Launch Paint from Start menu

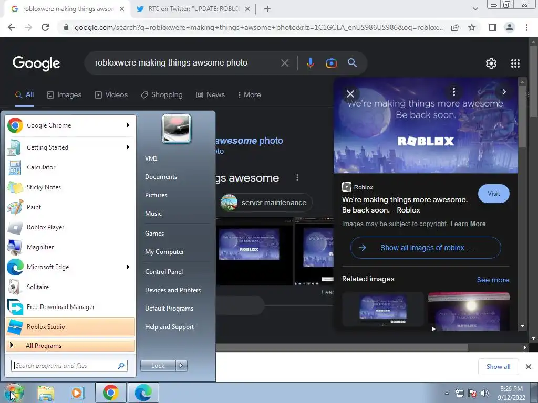click(x=70, y=207)
